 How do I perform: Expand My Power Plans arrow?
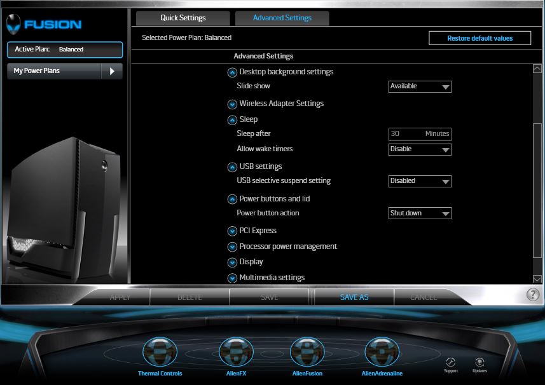112,71
